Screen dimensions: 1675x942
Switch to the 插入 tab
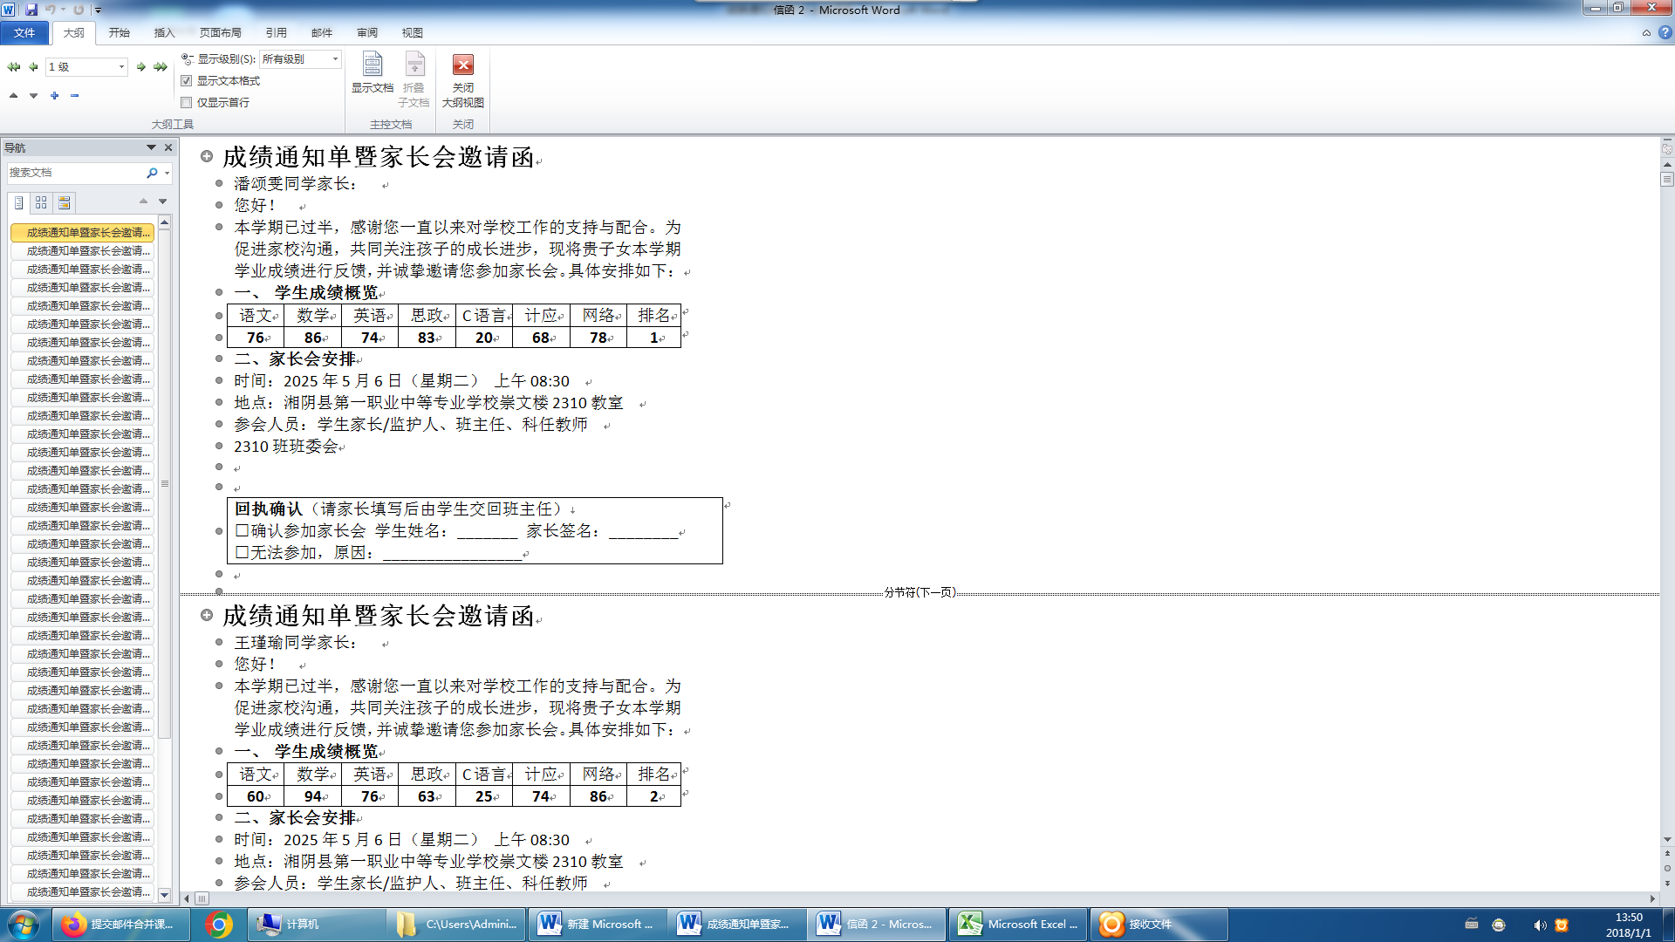click(x=165, y=33)
